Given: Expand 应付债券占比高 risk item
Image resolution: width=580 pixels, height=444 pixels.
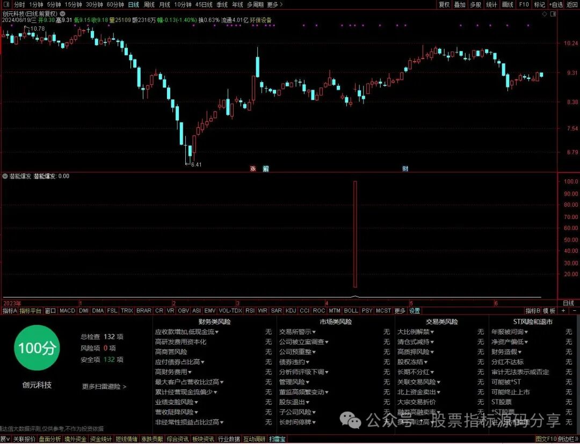Looking at the screenshot, I should point(180,362).
